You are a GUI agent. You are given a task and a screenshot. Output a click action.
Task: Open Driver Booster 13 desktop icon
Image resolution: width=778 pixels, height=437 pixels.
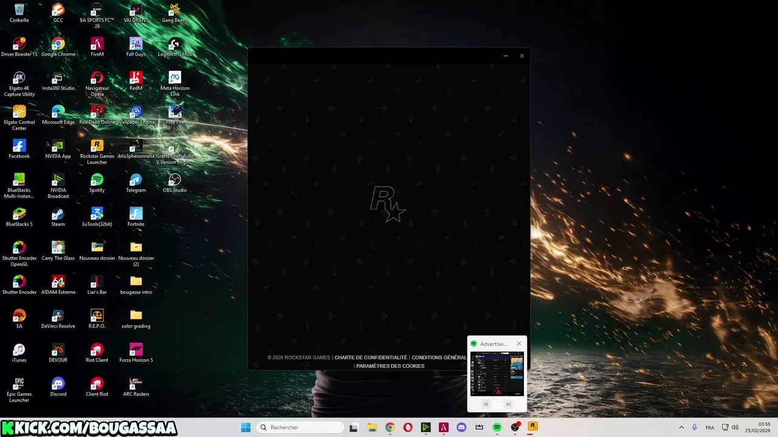[19, 47]
